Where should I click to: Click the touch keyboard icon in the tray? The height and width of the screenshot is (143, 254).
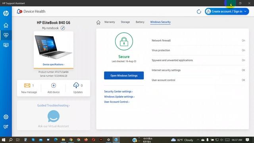coord(227,140)
